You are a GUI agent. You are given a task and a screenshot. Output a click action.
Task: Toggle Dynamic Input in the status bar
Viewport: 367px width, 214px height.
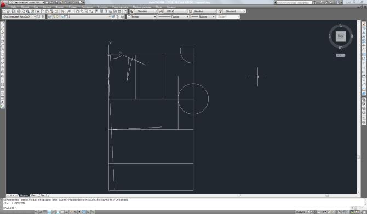point(75,212)
